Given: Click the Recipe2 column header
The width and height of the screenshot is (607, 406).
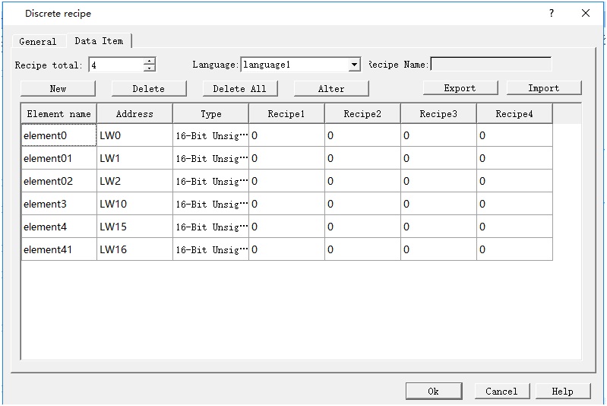Looking at the screenshot, I should pyautogui.click(x=362, y=114).
